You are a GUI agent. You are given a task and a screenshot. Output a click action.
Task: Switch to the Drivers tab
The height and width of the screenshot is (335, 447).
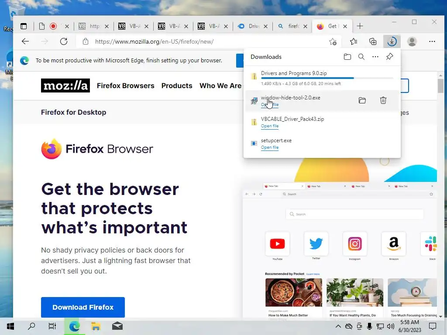(x=252, y=26)
